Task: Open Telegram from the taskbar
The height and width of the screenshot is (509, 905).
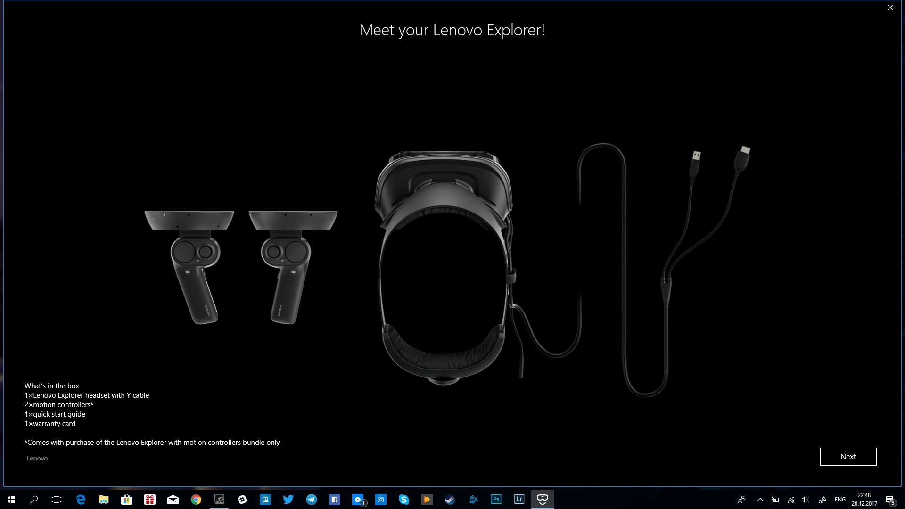Action: 312,499
